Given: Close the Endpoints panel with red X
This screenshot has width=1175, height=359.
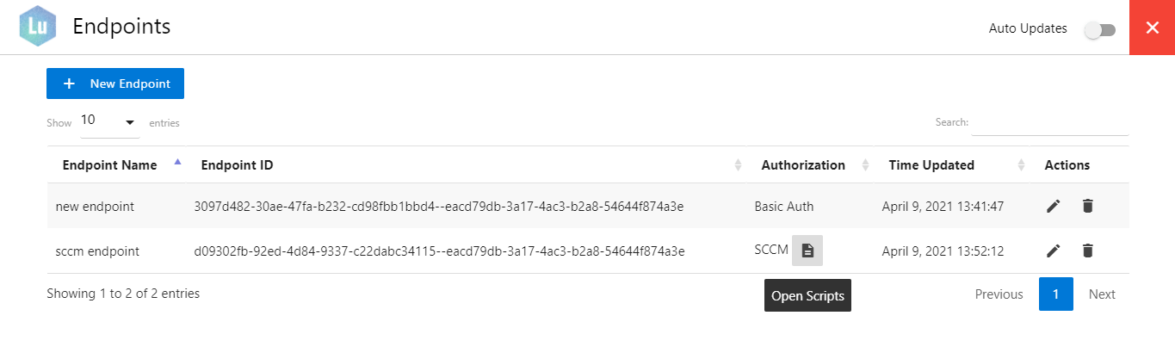Looking at the screenshot, I should pos(1152,27).
